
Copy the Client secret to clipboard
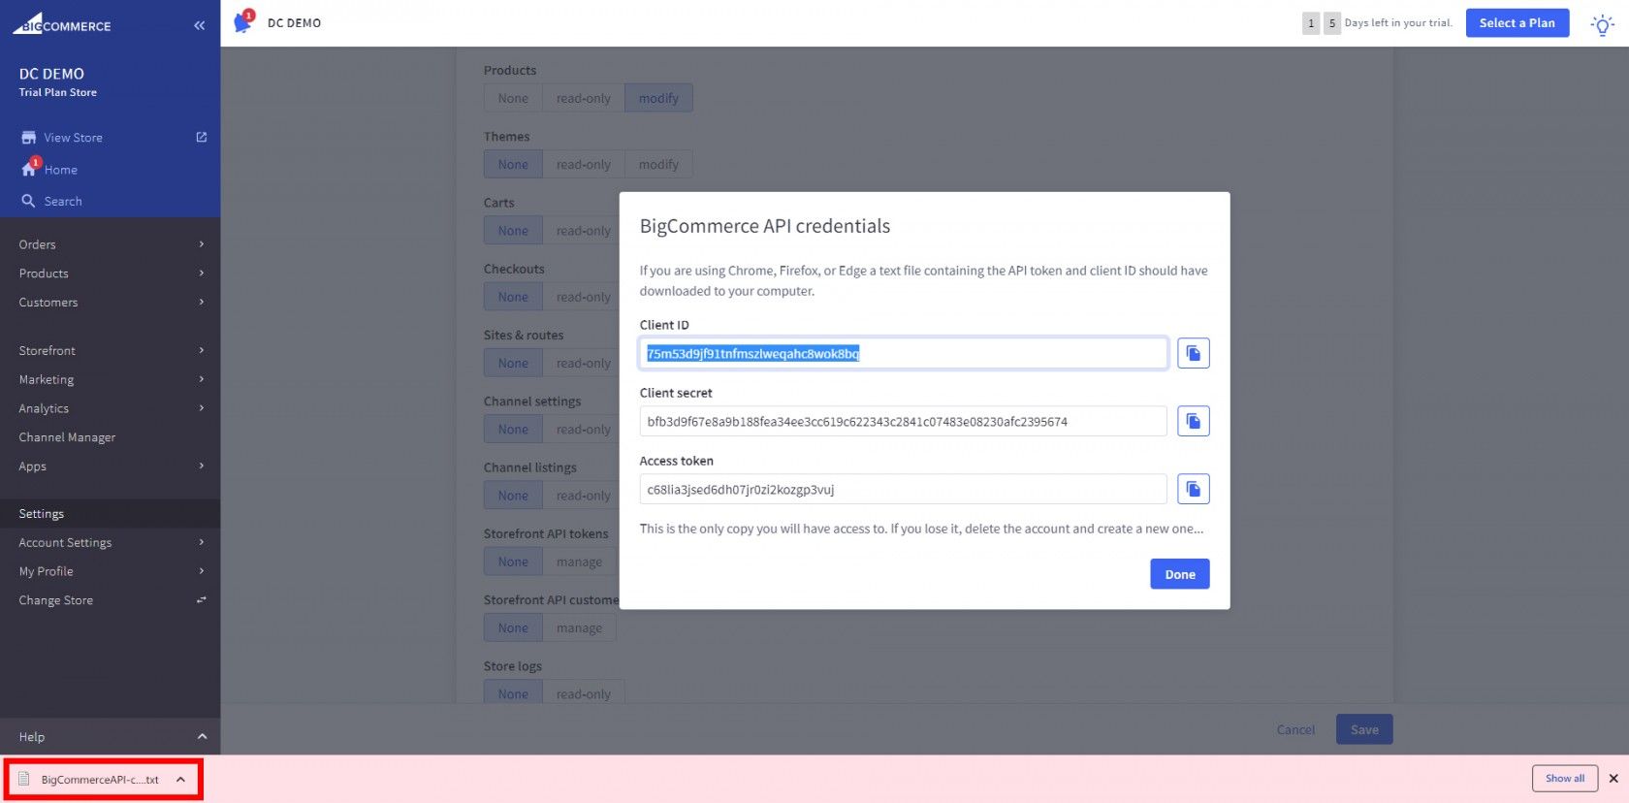coord(1194,421)
